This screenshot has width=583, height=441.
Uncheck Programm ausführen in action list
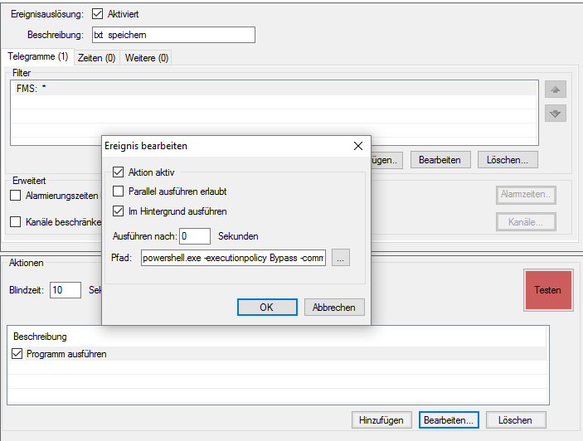[19, 354]
